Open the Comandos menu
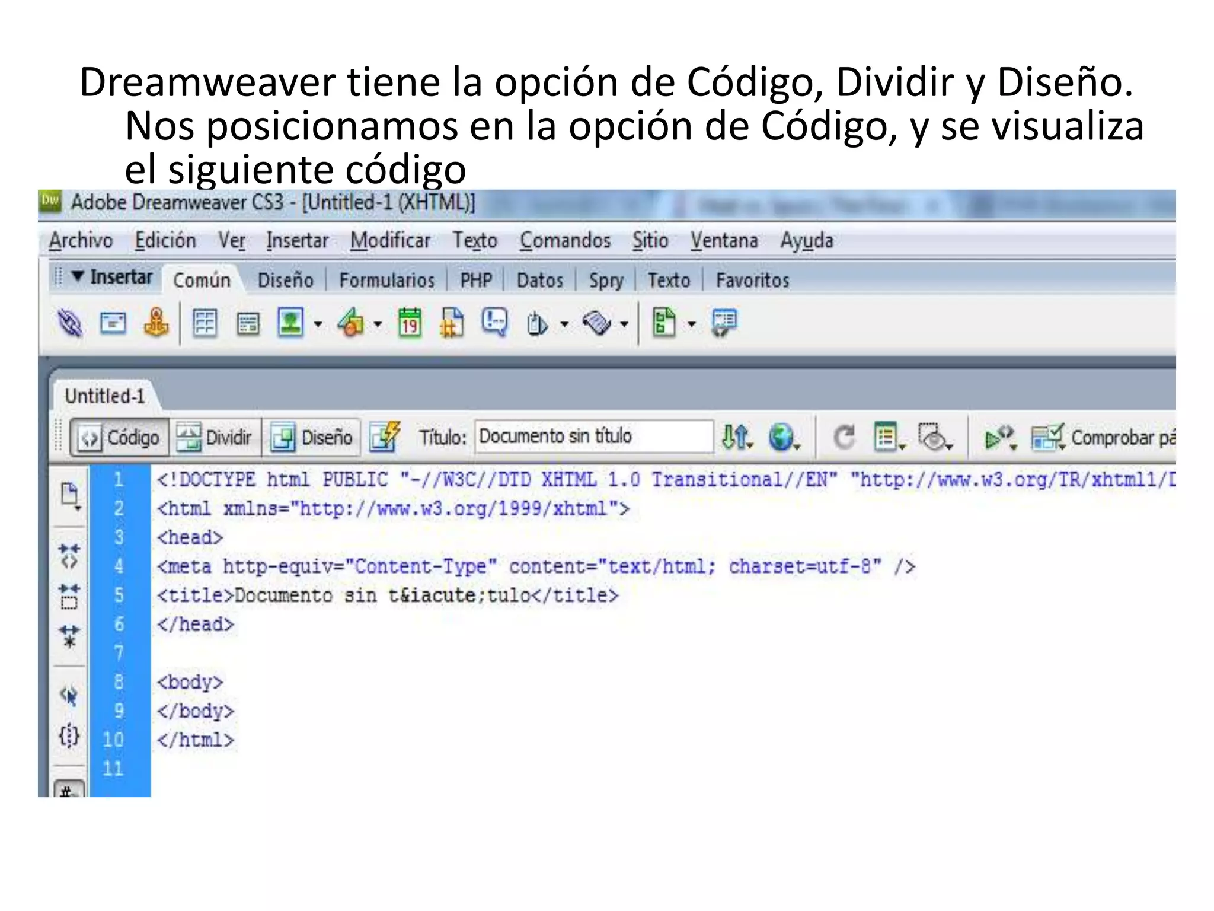This screenshot has width=1214, height=911. [565, 240]
